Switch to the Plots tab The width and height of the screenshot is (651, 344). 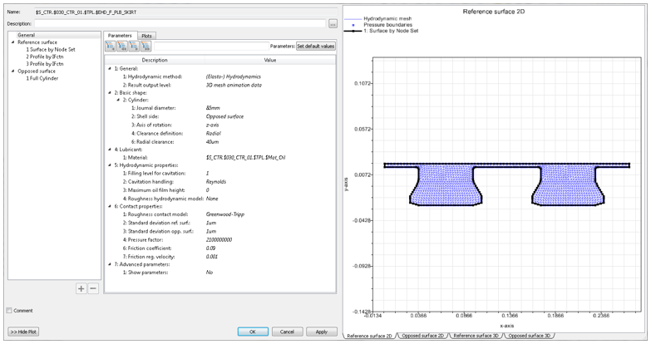pos(146,36)
